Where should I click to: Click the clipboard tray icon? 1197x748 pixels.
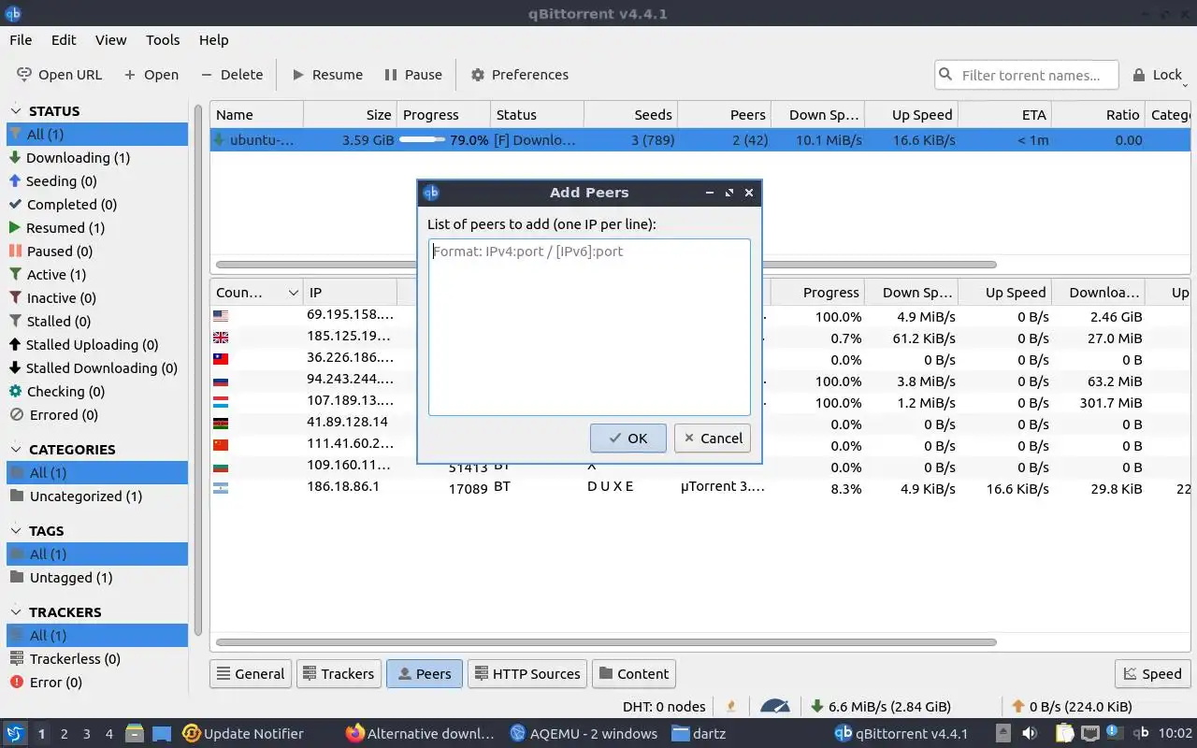pyautogui.click(x=1065, y=733)
